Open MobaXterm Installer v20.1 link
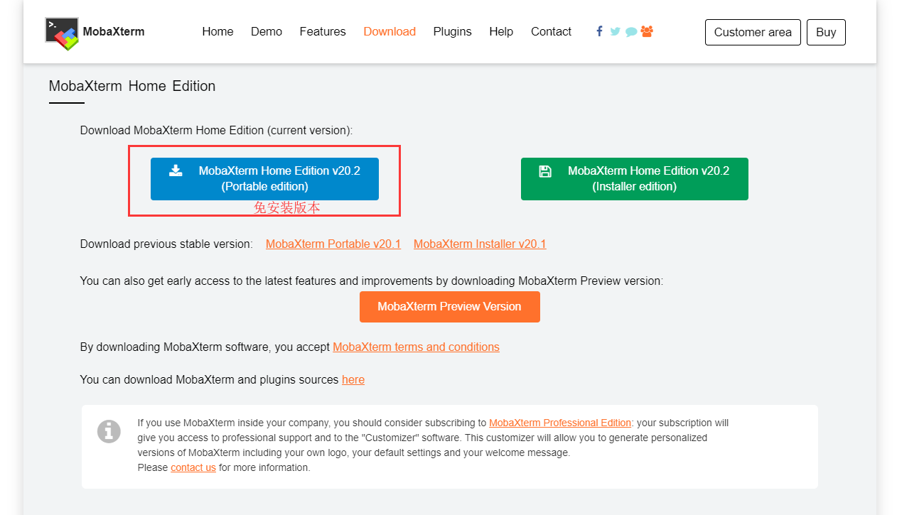 click(480, 244)
